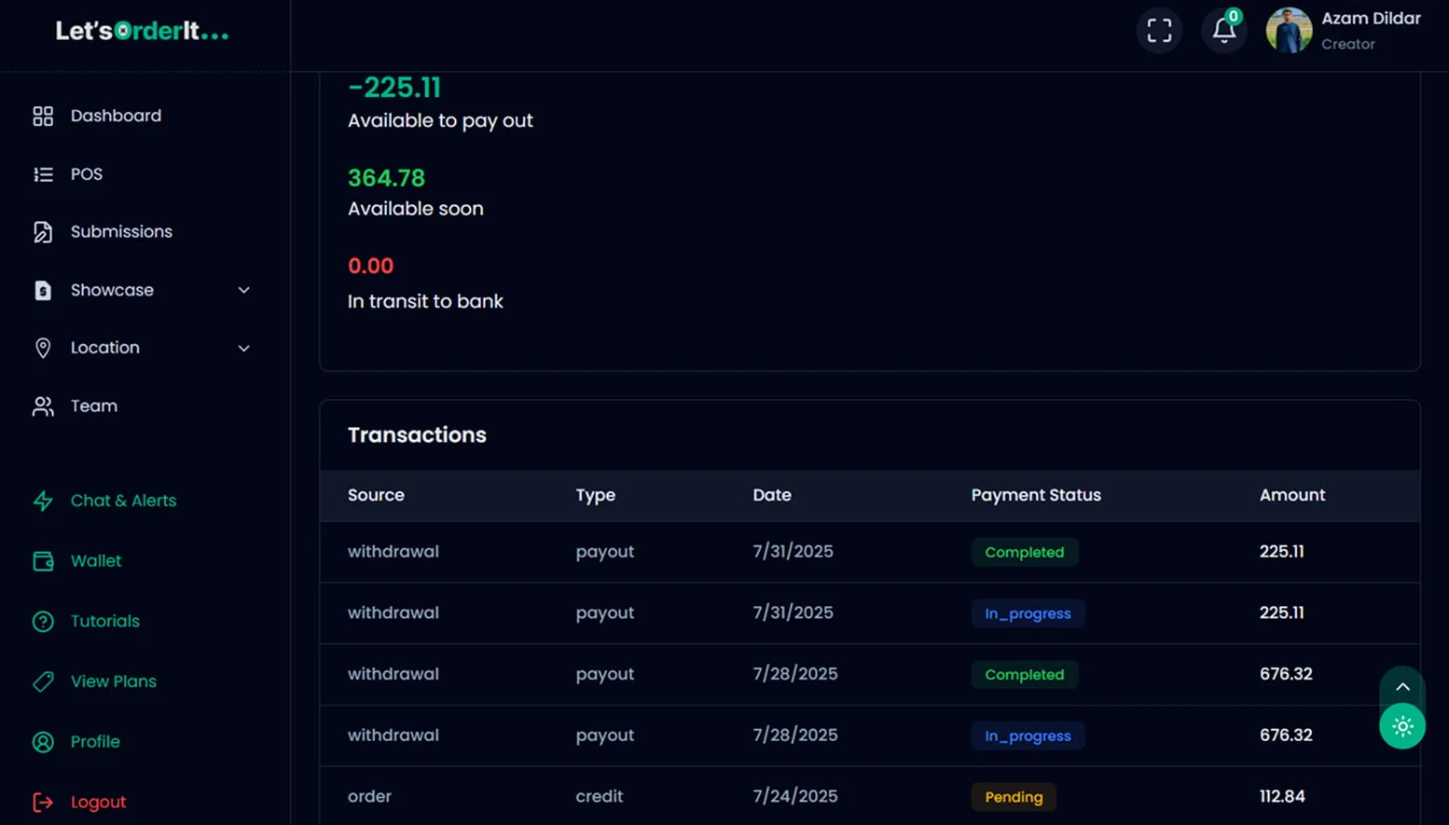1449x825 pixels.
Task: Click the Let'sOrderIt logo
Action: click(142, 32)
